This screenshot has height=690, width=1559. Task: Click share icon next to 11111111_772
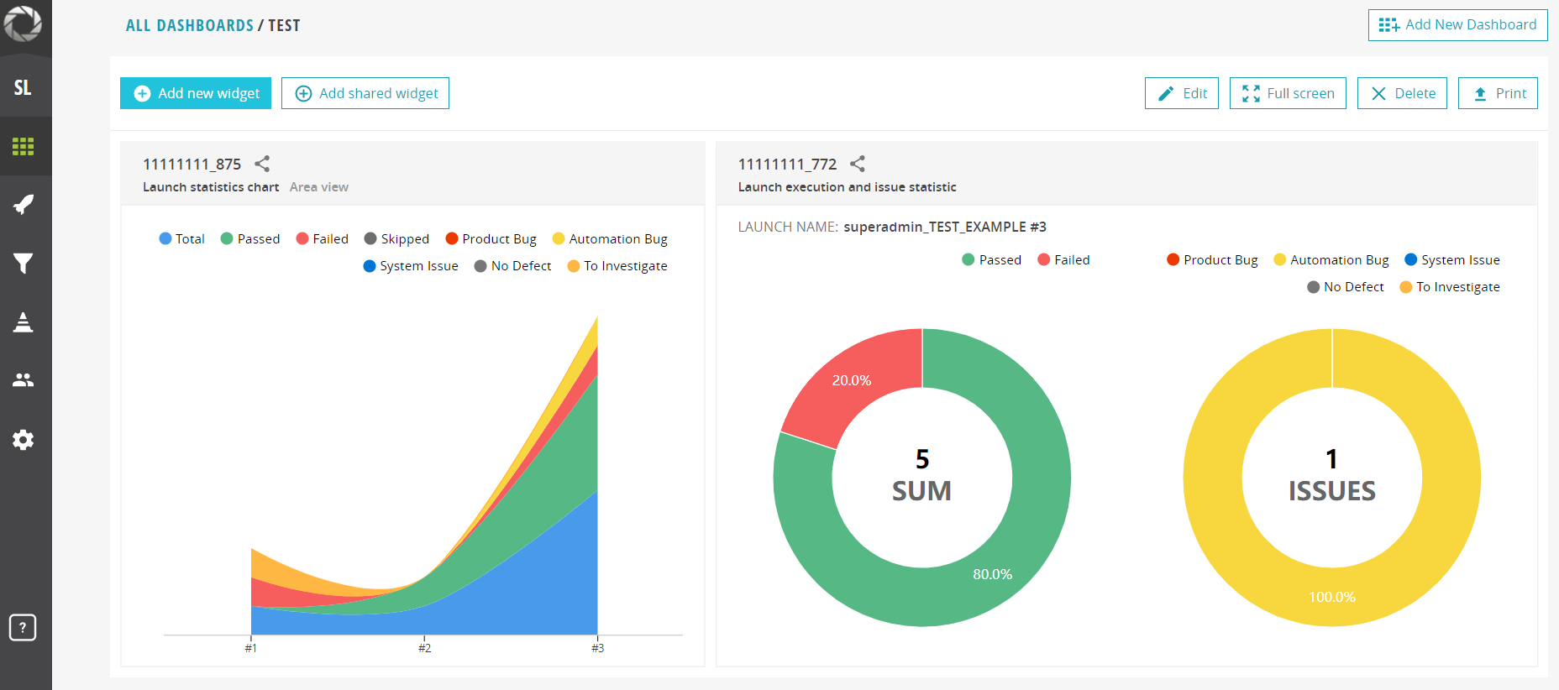click(857, 164)
